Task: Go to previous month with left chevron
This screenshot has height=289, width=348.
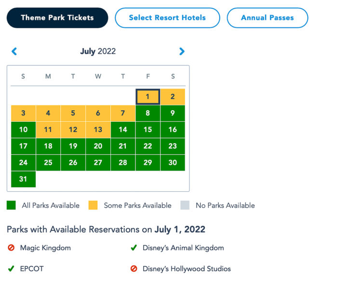Action: pyautogui.click(x=14, y=51)
